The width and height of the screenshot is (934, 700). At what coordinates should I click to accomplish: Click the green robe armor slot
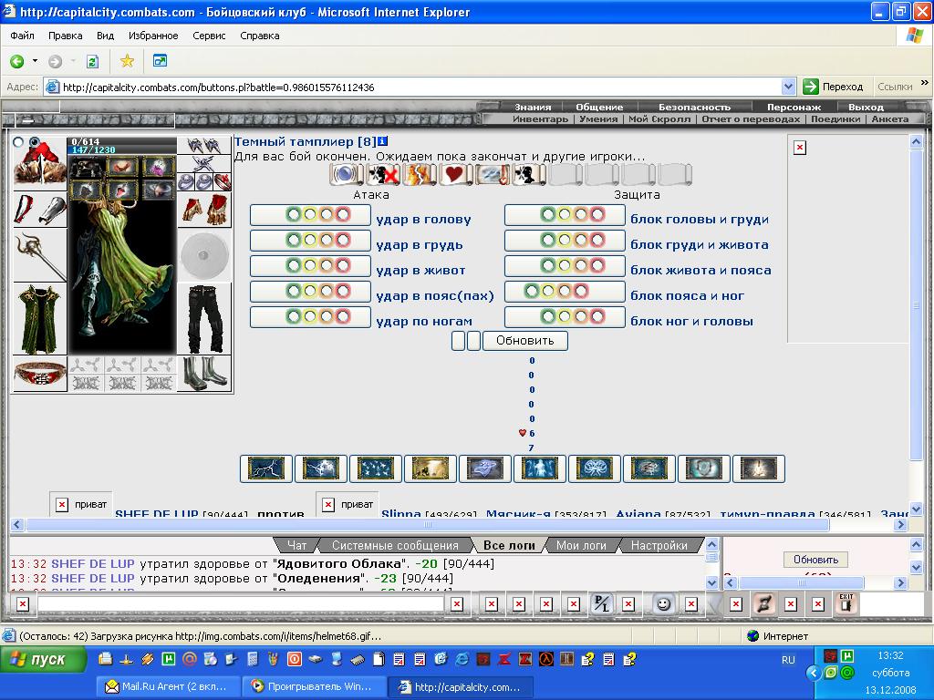(40, 320)
